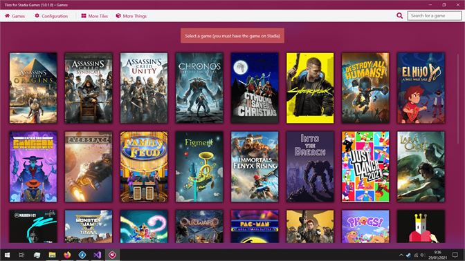
Task: Choose the Outward game cover
Action: 199,226
